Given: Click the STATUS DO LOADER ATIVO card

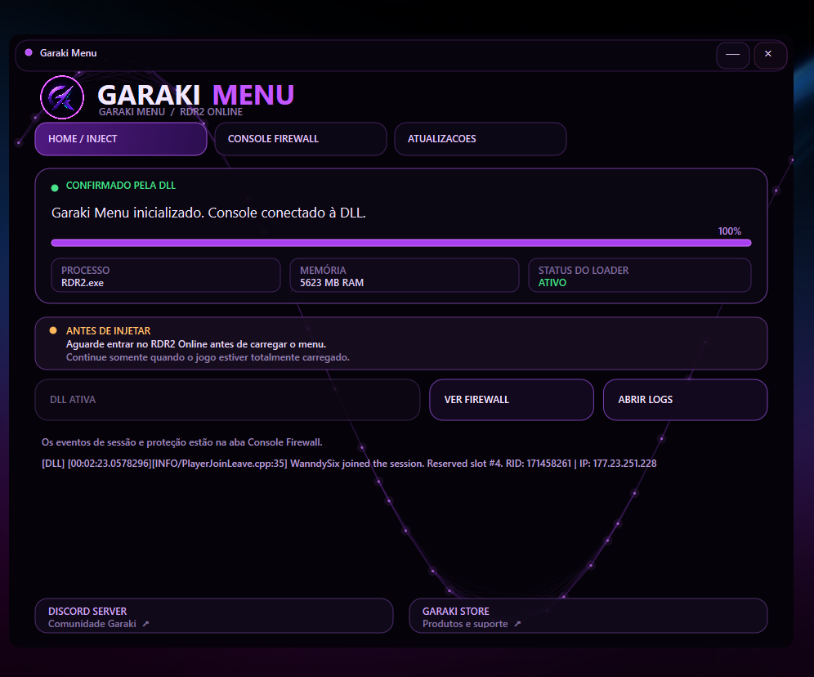Looking at the screenshot, I should pos(640,276).
